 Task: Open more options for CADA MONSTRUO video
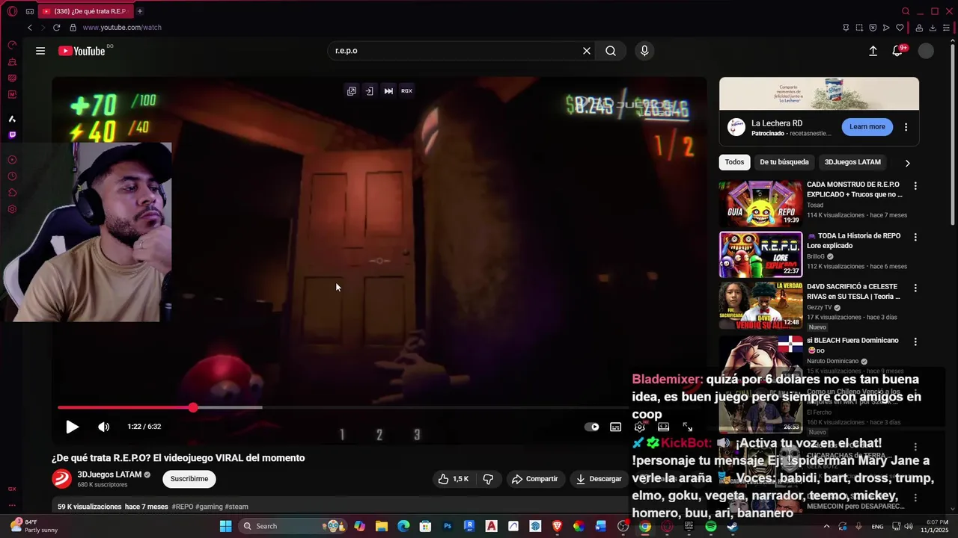pos(915,186)
